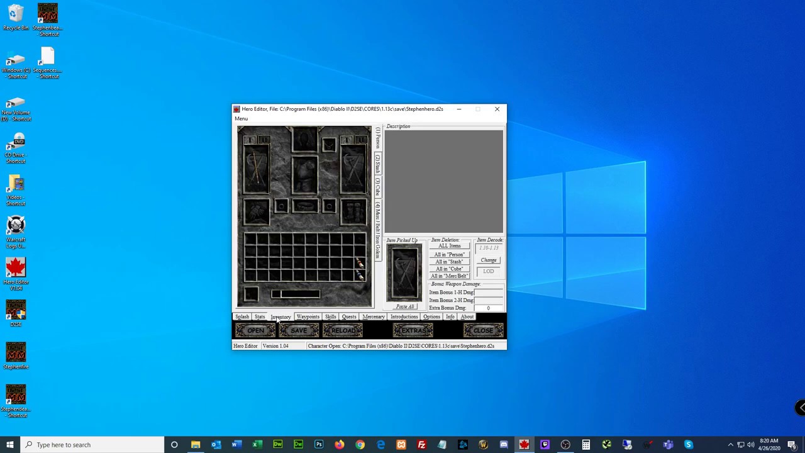Screen dimensions: 805x453
Task: Open Photoshop from the taskbar
Action: 319,445
